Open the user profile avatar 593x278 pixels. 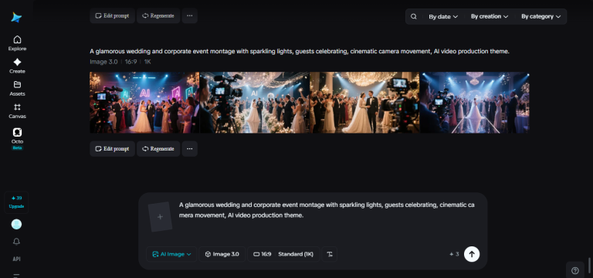click(x=16, y=224)
